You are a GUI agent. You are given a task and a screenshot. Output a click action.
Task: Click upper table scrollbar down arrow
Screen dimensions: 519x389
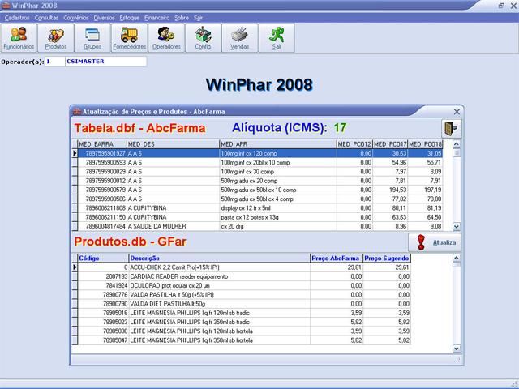point(457,227)
